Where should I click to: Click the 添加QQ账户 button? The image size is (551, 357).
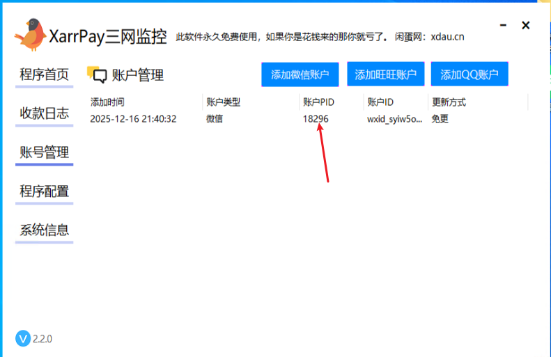tap(469, 74)
